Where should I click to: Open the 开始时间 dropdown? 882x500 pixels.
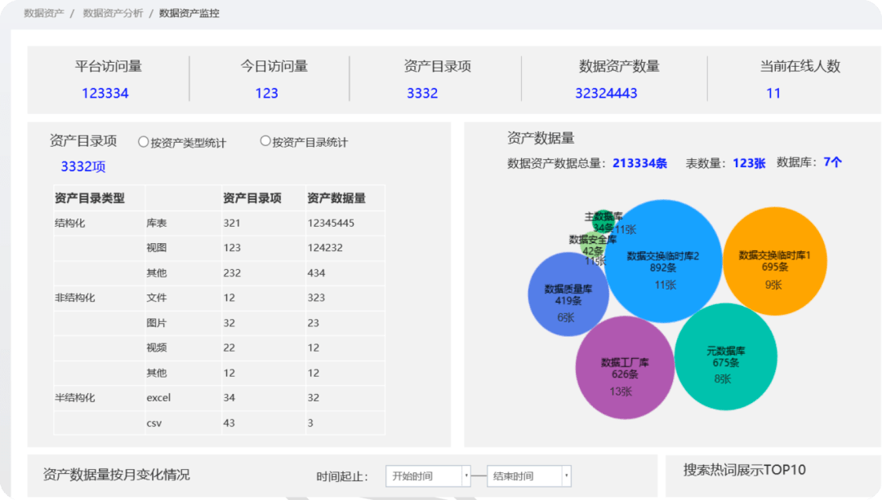coord(423,476)
